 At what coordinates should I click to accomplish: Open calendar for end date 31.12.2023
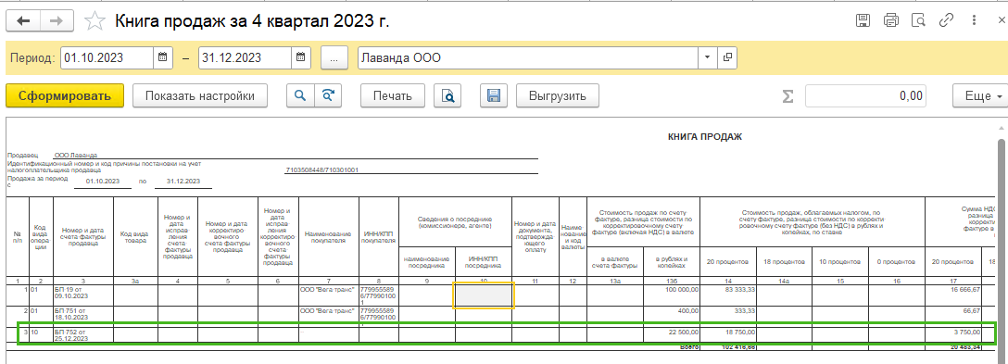[301, 57]
